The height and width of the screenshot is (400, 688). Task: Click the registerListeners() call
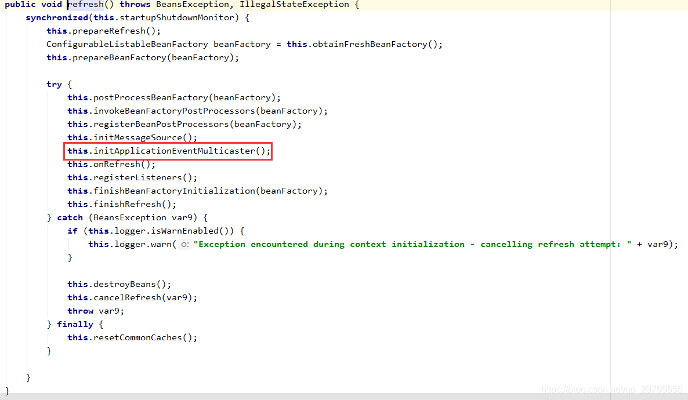[x=143, y=177]
